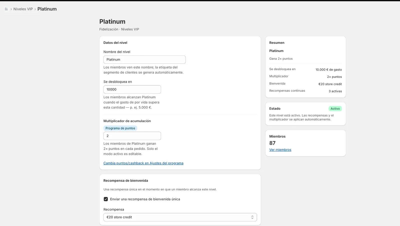This screenshot has width=400, height=226.
Task: Click the 2× puntos multiplier summary value
Action: [334, 77]
